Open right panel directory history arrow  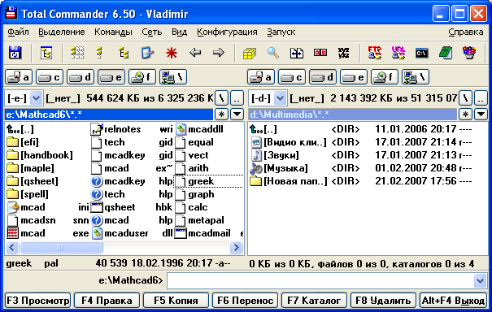(481, 115)
